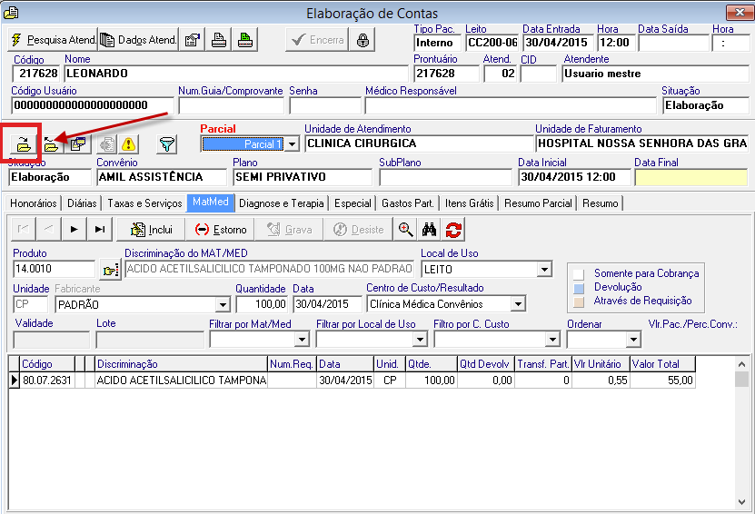
Task: Open the Resumo Parcial tab
Action: coord(538,203)
